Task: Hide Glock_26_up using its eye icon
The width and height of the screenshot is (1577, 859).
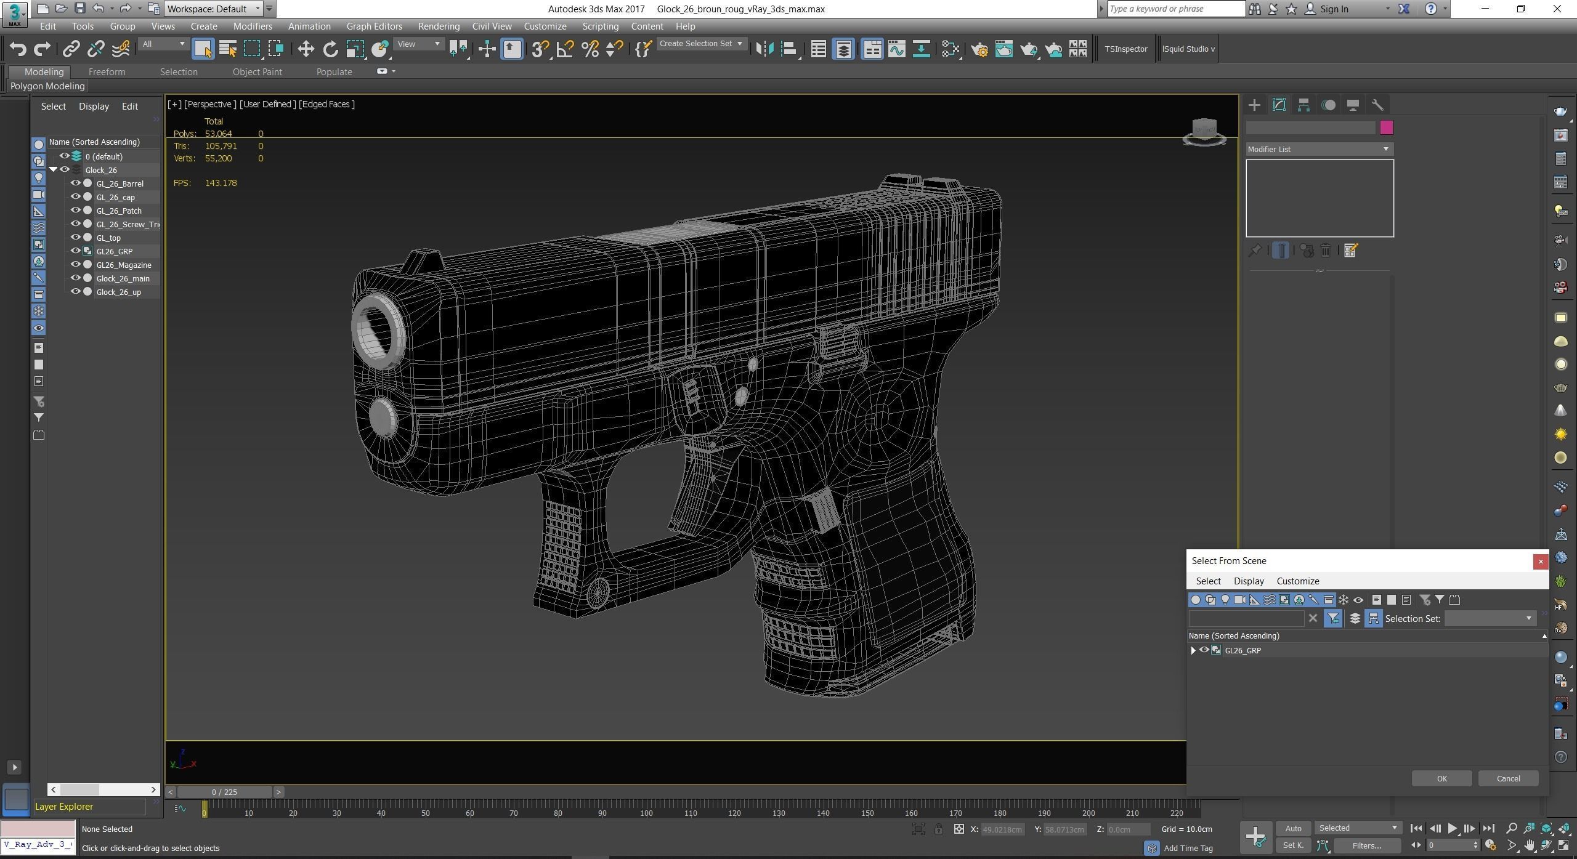Action: pos(75,291)
